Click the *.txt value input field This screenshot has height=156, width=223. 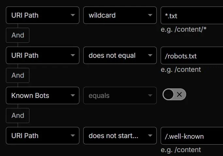pyautogui.click(x=192, y=15)
